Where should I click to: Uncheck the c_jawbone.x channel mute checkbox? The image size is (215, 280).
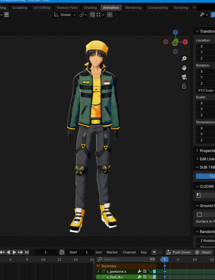coord(145,271)
